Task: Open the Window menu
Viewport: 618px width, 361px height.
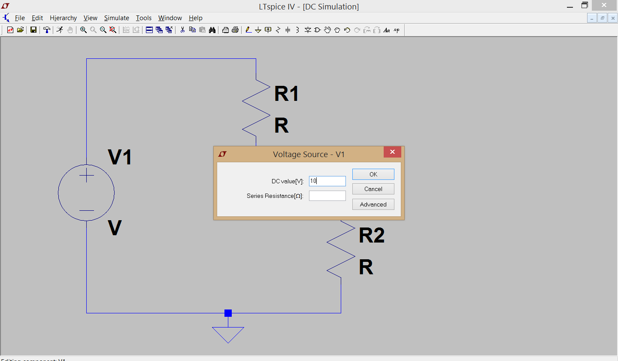Action: (x=170, y=18)
